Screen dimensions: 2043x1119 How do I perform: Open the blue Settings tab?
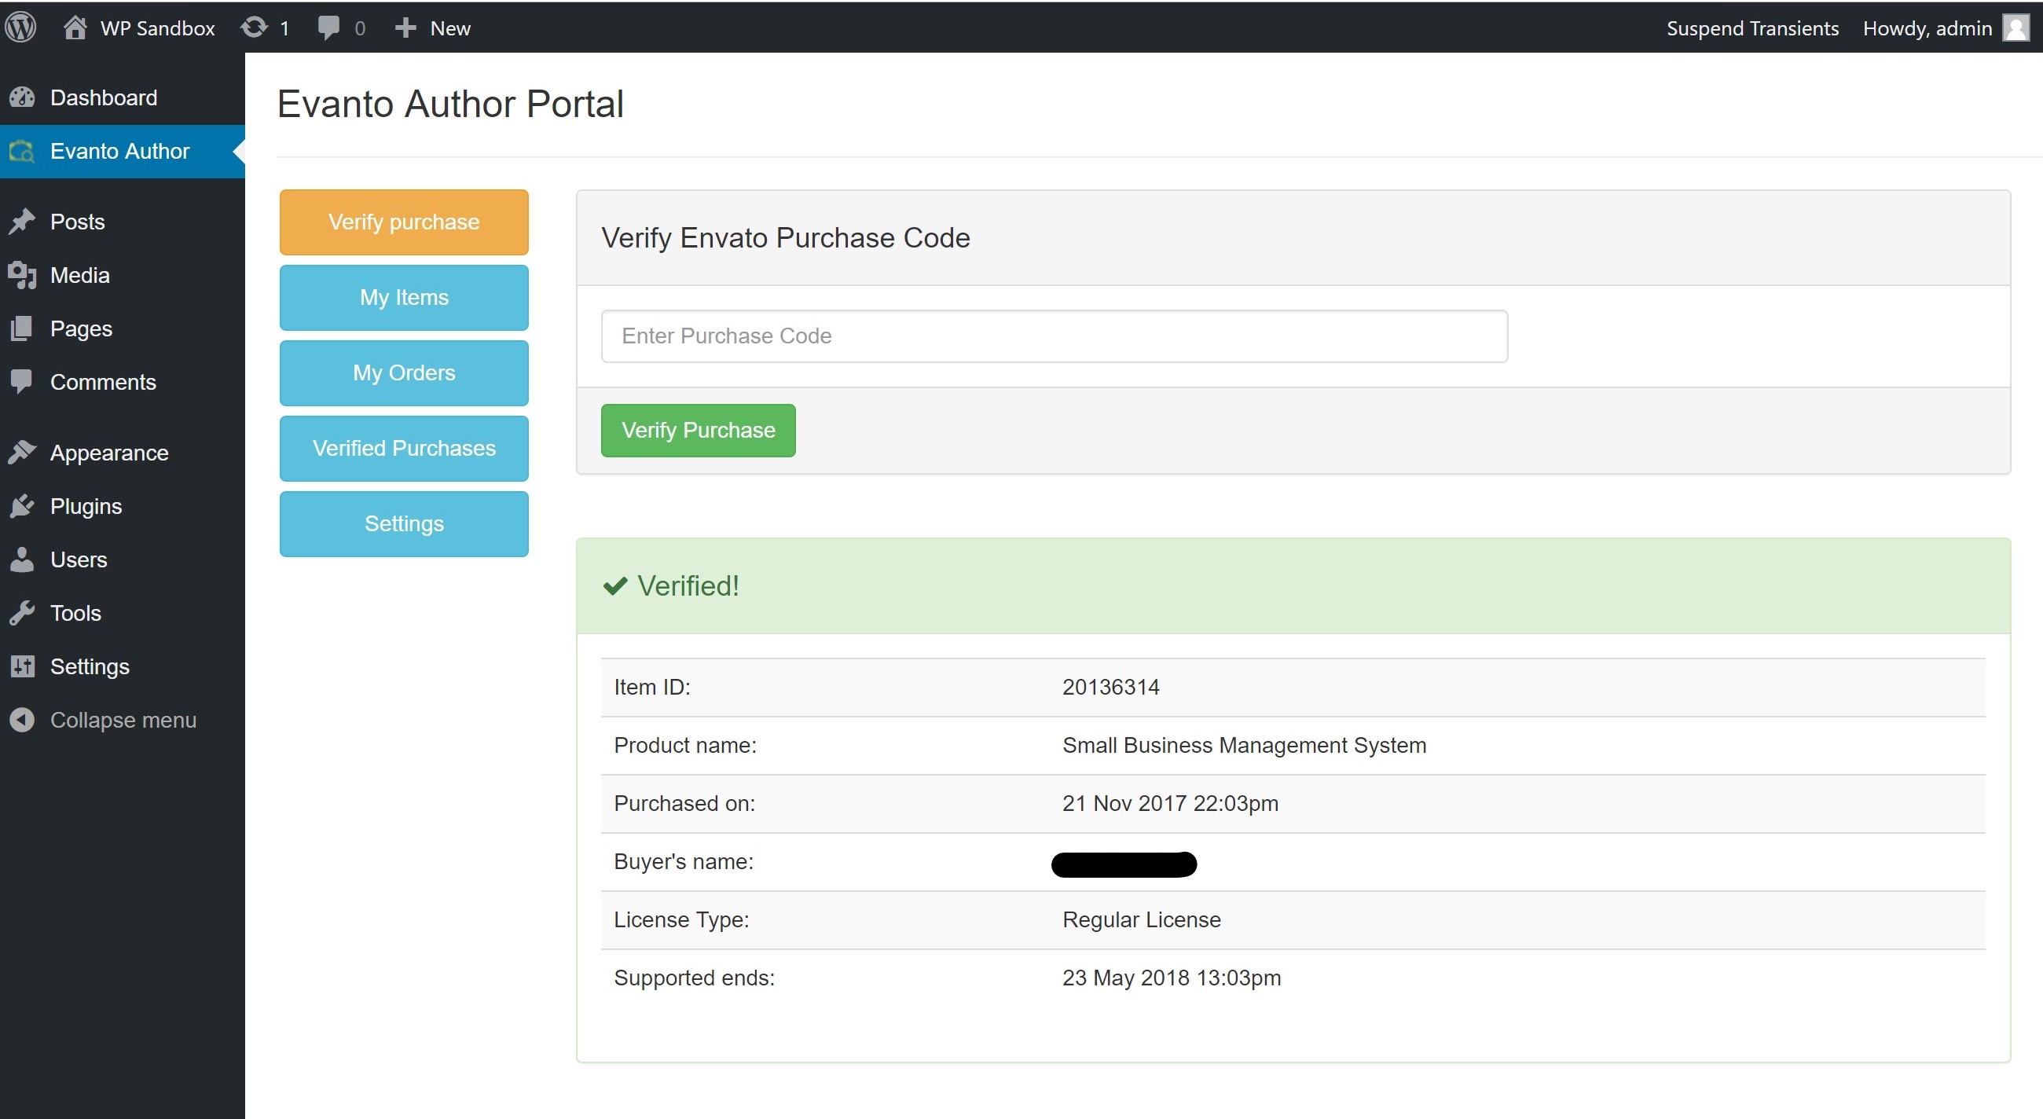pyautogui.click(x=404, y=523)
